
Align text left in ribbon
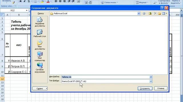pos(56,1)
